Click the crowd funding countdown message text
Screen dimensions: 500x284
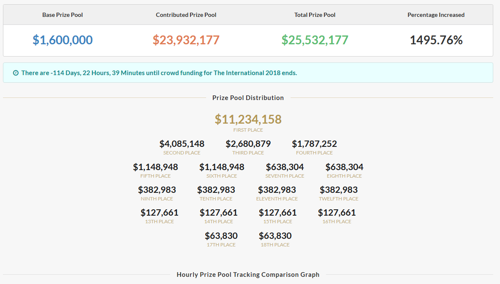(159, 73)
